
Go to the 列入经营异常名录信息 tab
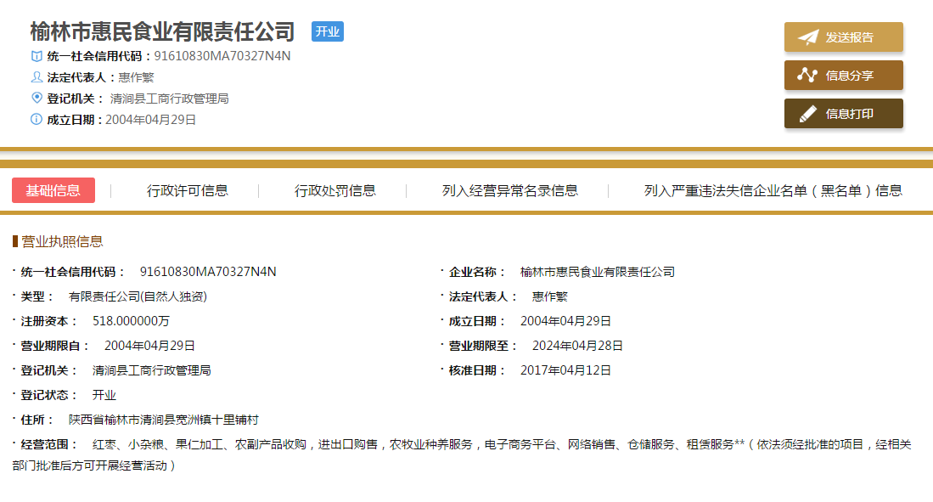pos(510,190)
